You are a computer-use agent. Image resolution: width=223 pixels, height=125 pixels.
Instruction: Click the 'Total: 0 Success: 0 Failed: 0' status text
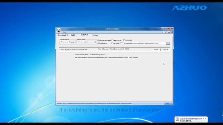[114, 49]
